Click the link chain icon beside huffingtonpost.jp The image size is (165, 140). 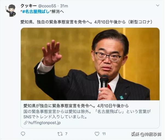pos(25,123)
